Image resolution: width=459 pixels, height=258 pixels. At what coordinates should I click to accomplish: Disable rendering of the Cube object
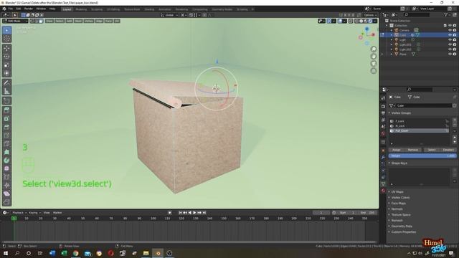pyautogui.click(x=455, y=35)
